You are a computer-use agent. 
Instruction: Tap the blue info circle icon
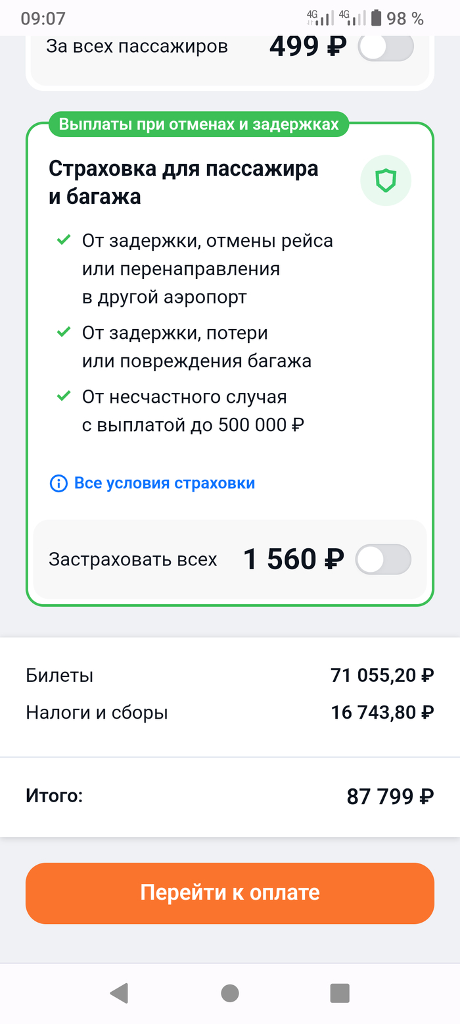coord(58,484)
